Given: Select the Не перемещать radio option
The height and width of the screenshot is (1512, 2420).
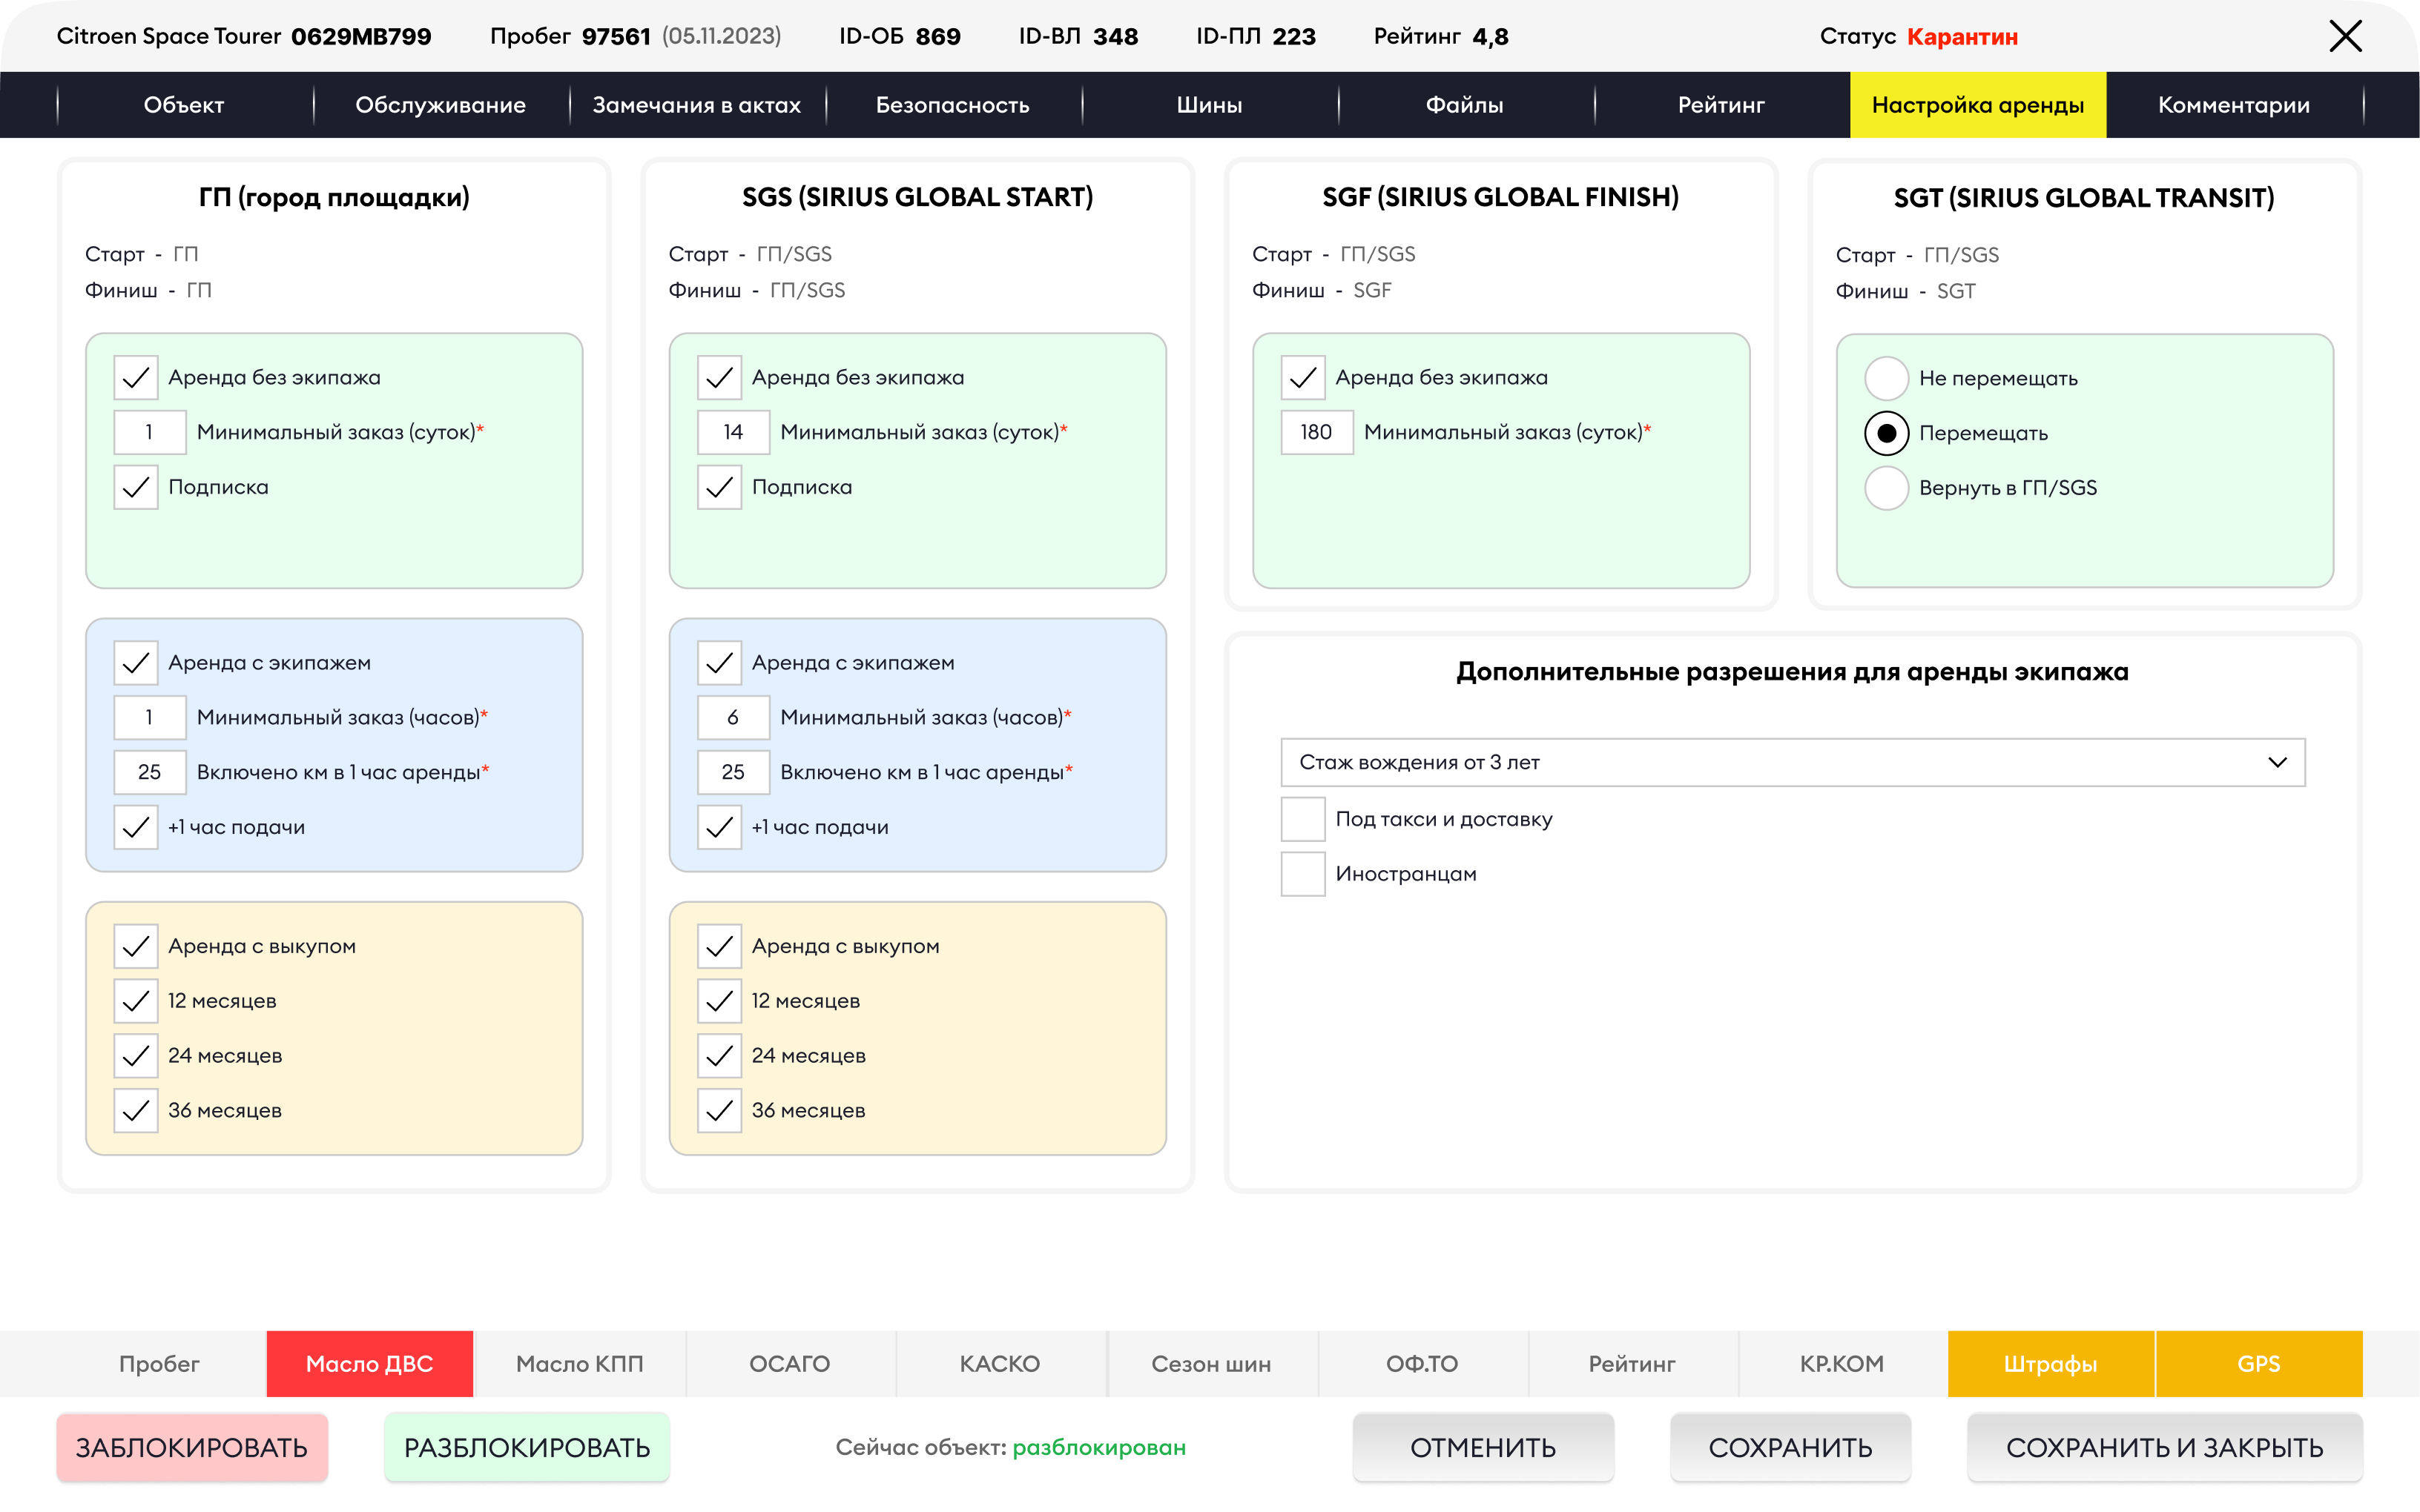Looking at the screenshot, I should click(1886, 379).
